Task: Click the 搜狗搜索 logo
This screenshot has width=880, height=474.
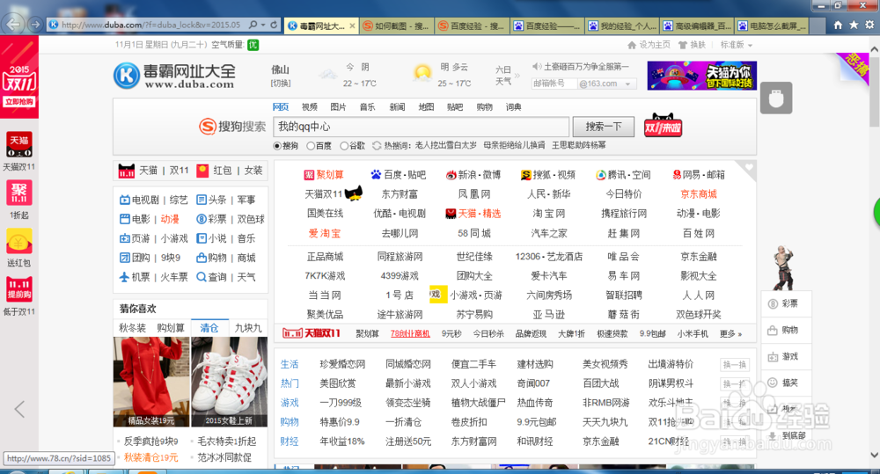Action: 232,127
